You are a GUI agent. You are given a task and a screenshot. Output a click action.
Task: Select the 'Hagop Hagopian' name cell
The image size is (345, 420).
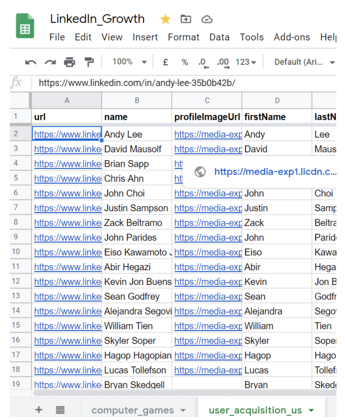pos(137,355)
